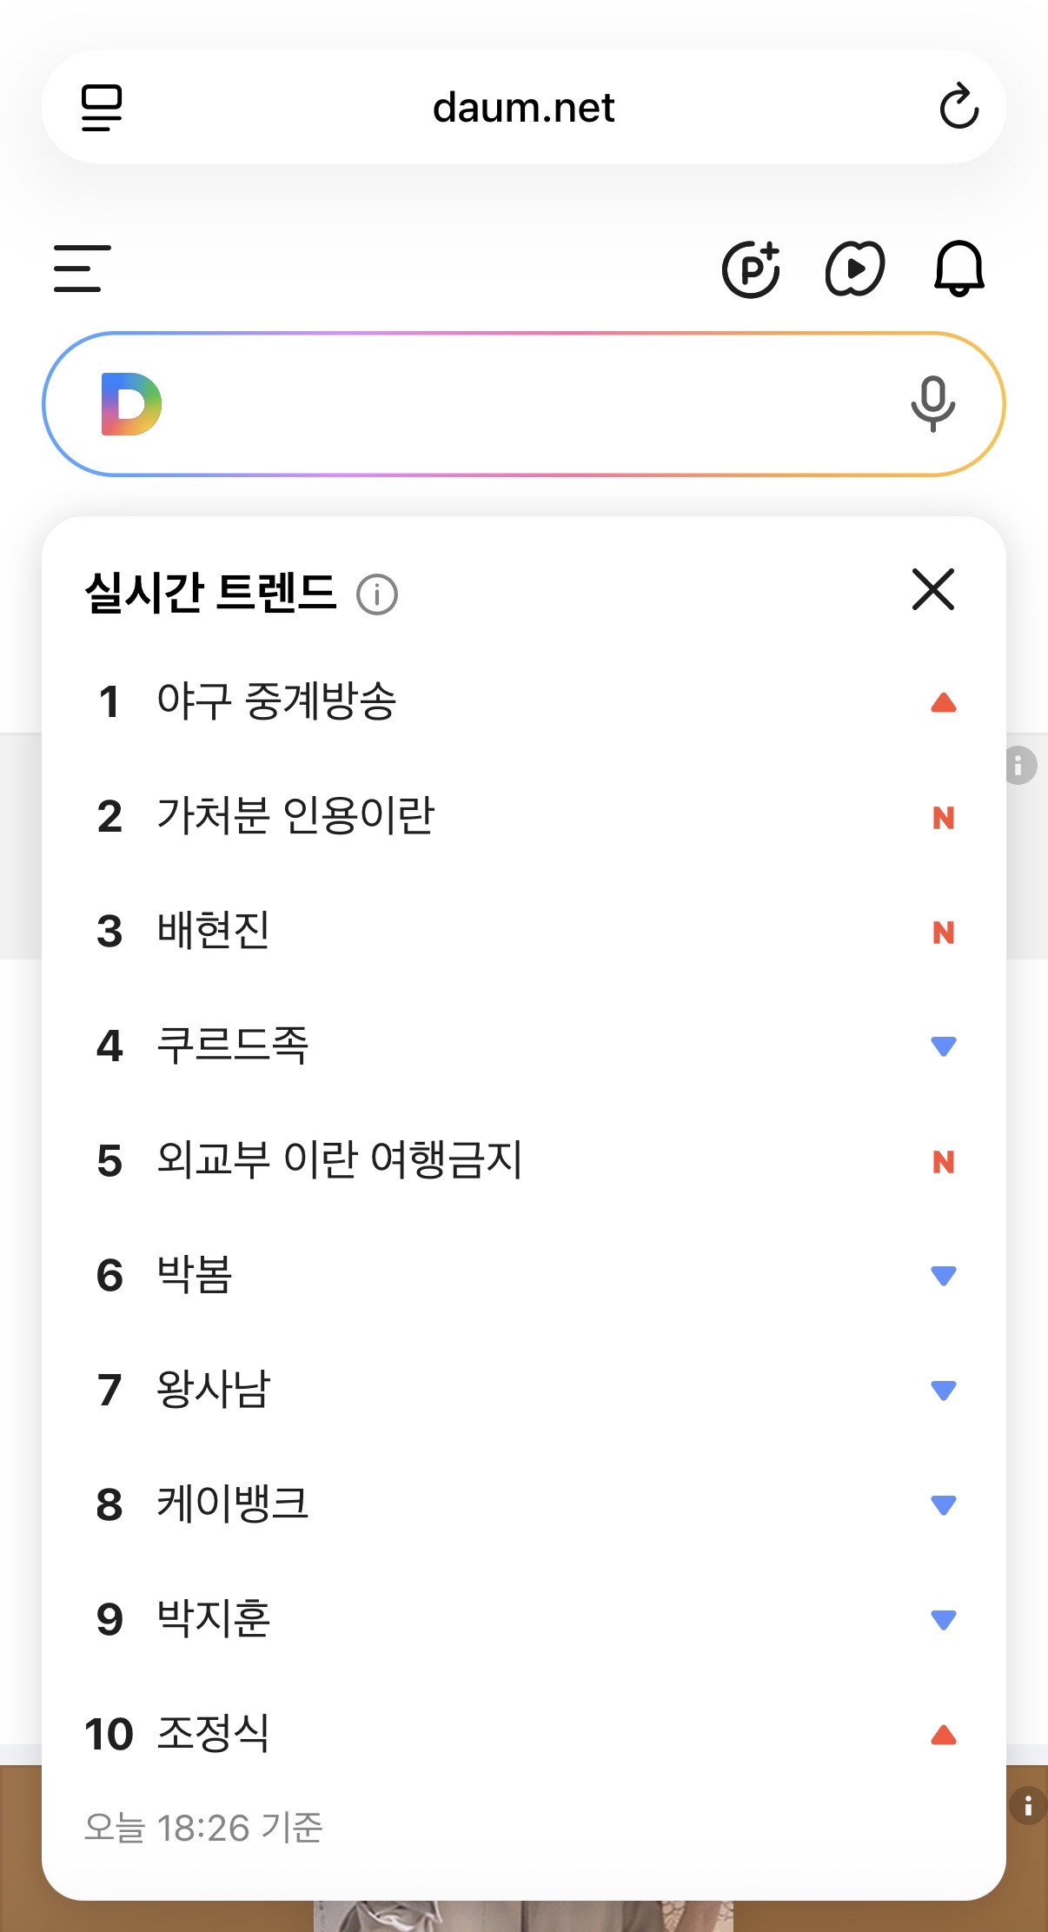
Task: Open trend 10 조정식
Action: [x=214, y=1734]
